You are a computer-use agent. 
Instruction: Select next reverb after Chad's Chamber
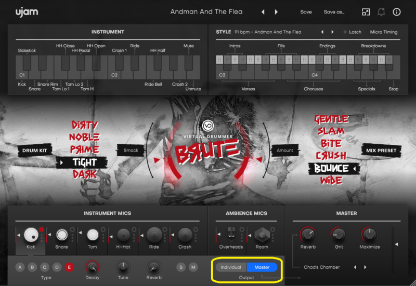[x=365, y=267]
